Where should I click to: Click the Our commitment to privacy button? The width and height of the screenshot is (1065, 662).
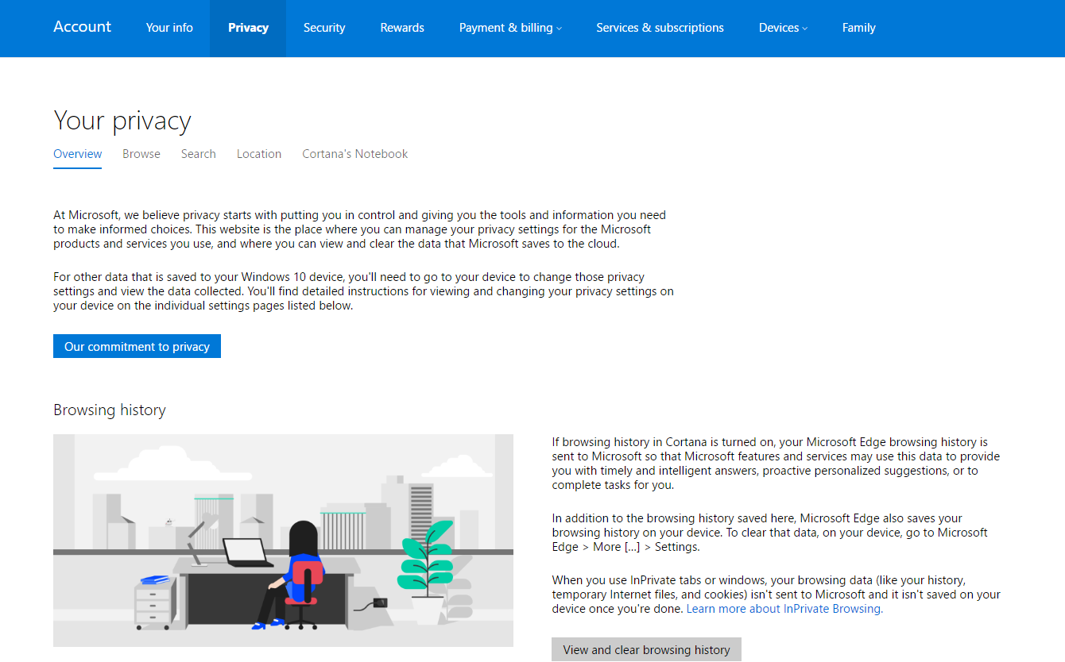pos(136,346)
